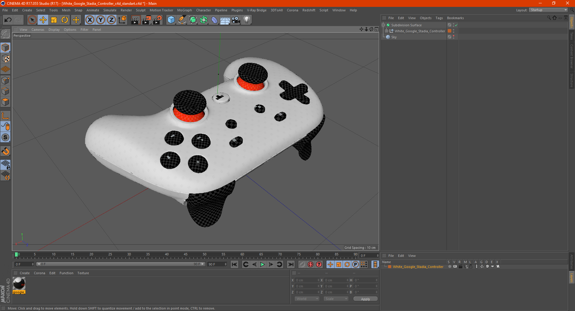Click the Subdivision Surface generator icon
This screenshot has width=575, height=311.
click(x=193, y=20)
